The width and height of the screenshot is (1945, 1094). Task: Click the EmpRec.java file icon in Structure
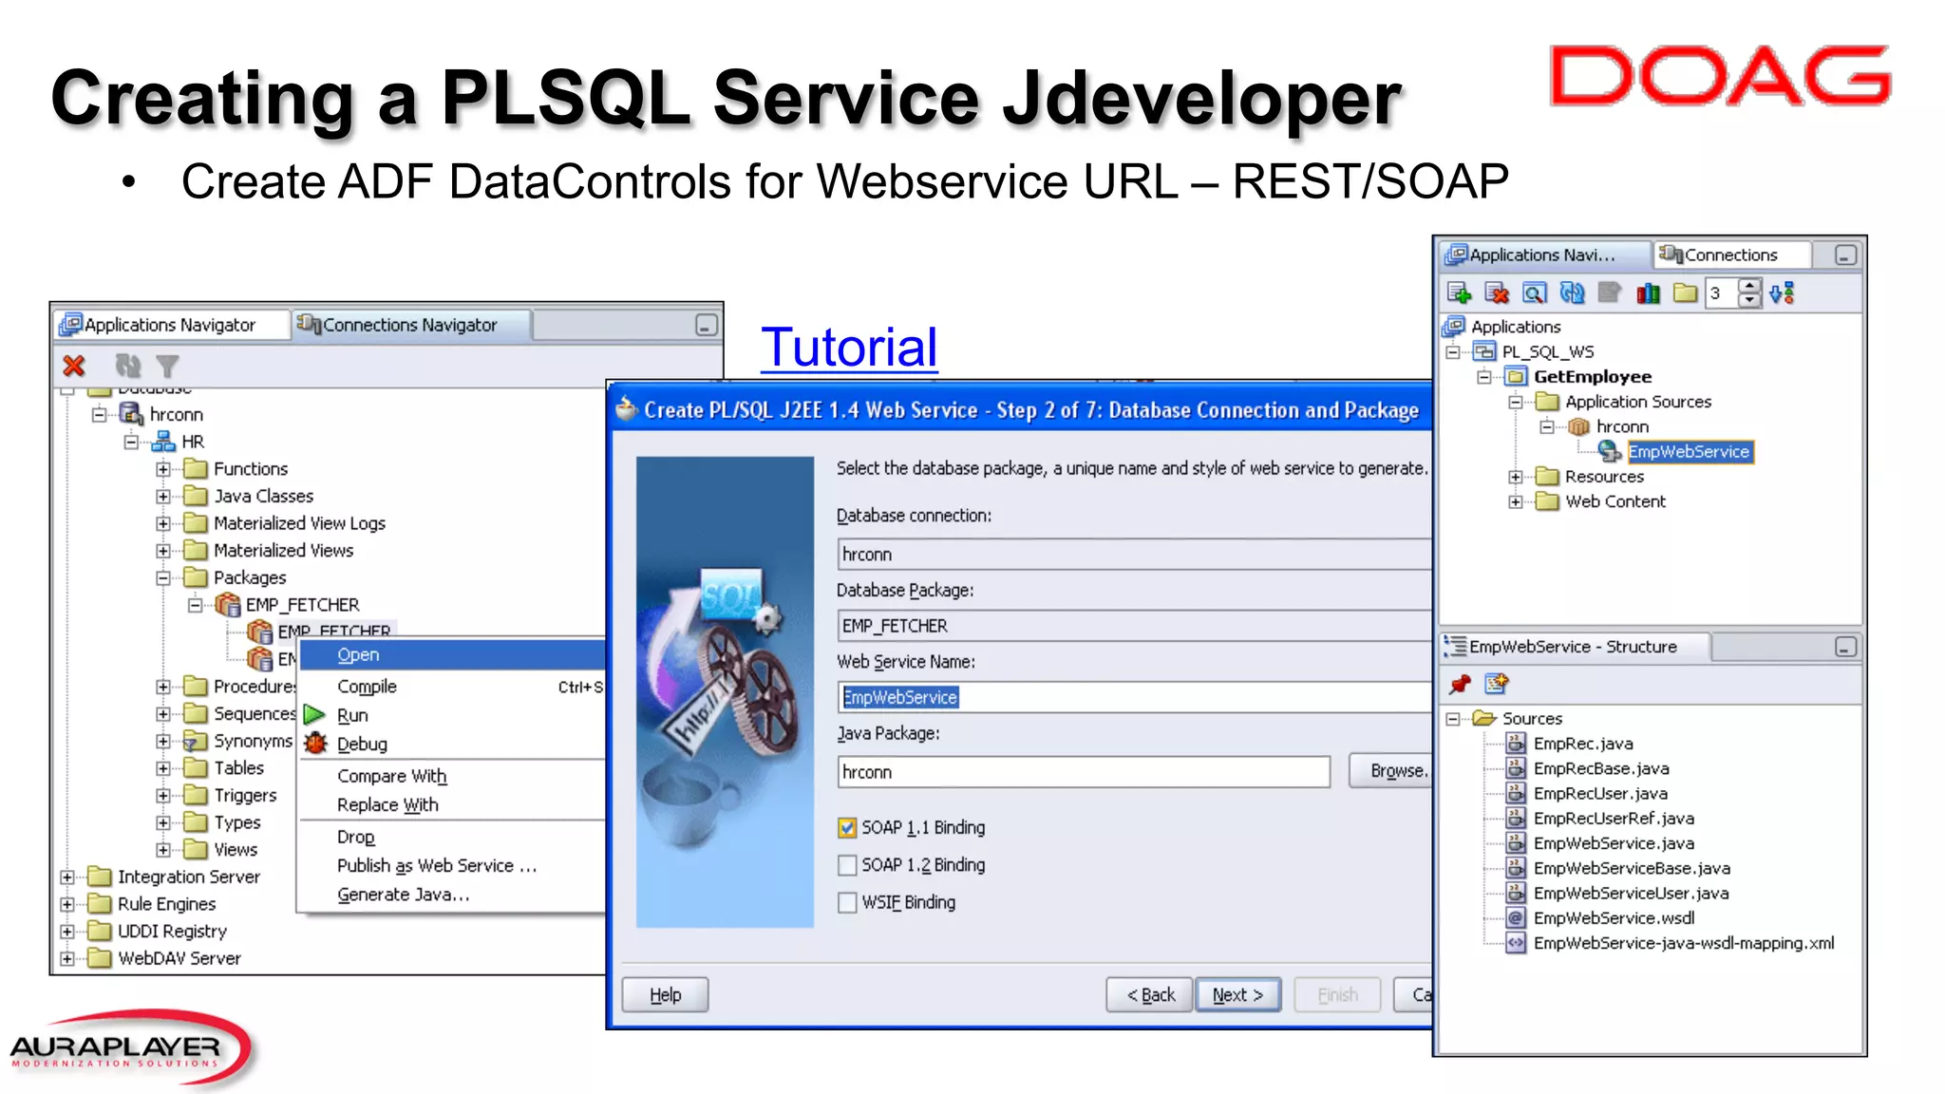(x=1516, y=744)
